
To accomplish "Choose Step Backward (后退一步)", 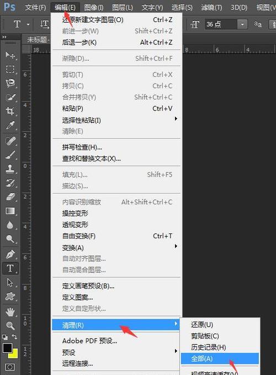I will 117,43.
